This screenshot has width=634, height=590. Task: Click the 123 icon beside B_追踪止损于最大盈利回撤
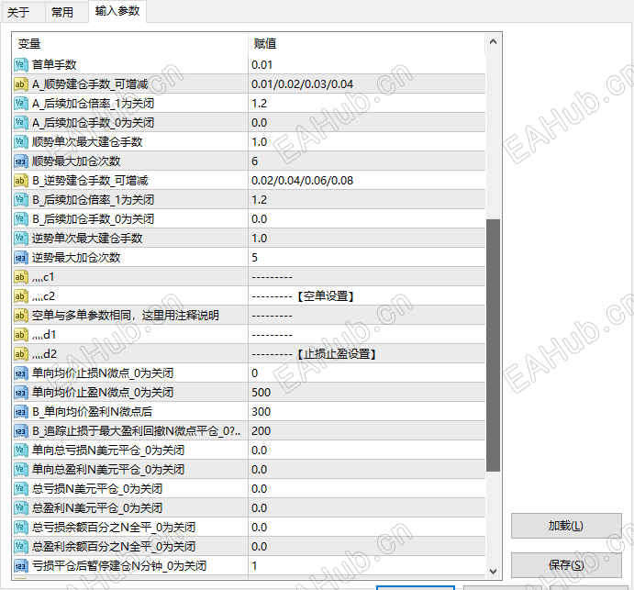tap(20, 431)
